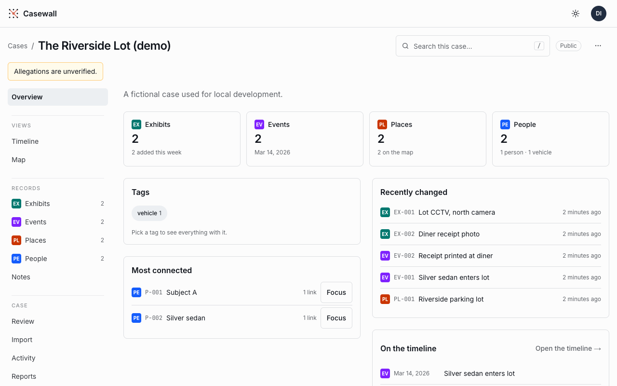View the case Activity log
Image resolution: width=617 pixels, height=386 pixels.
tap(58, 358)
